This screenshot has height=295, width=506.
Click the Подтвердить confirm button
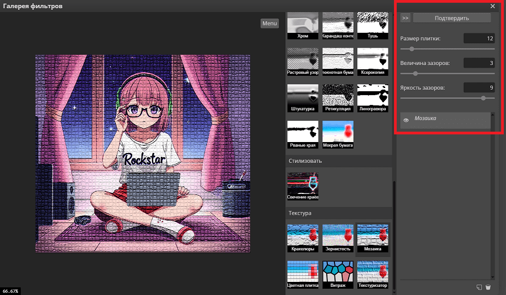452,18
